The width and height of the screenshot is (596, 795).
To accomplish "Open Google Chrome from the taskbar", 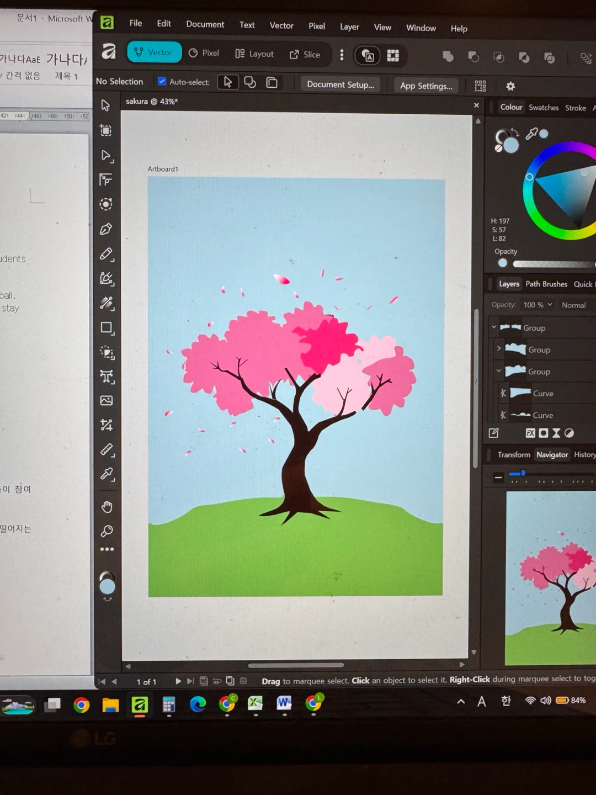I will click(81, 705).
